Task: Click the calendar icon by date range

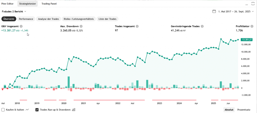Action: tap(214, 11)
